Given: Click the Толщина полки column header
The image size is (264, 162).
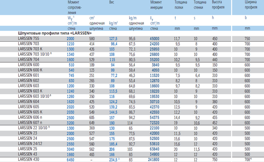Looking at the screenshot, I should click(x=181, y=5).
